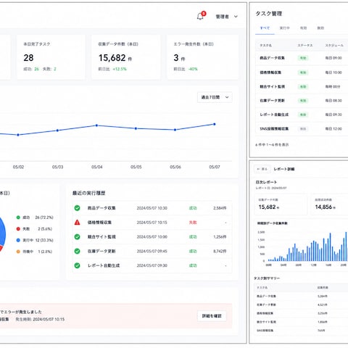
Task: Click the line chart data point at 05/04
Action: pyautogui.click(x=96, y=125)
